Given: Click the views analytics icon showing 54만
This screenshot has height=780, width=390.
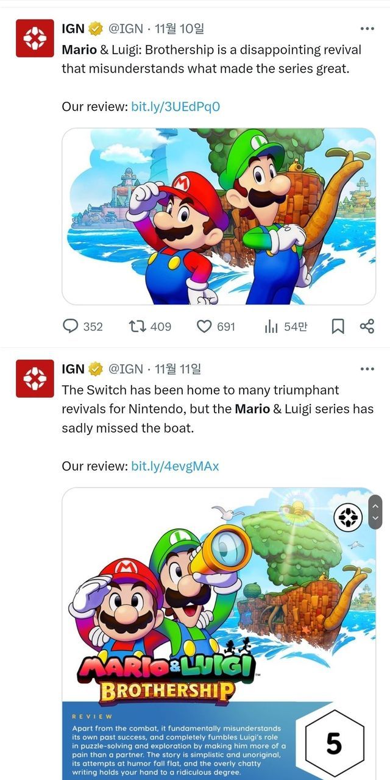Looking at the screenshot, I should 272,327.
